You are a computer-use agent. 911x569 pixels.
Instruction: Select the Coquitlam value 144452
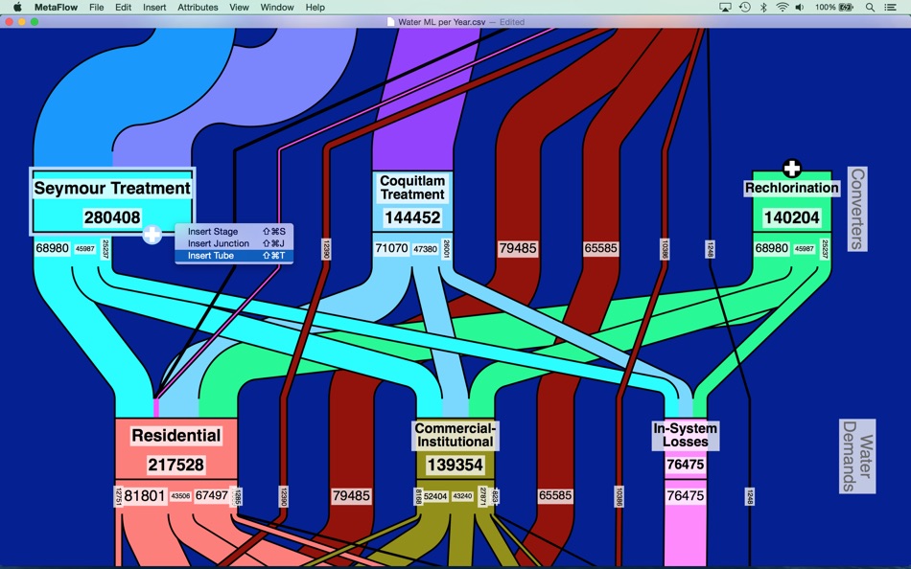pyautogui.click(x=412, y=217)
